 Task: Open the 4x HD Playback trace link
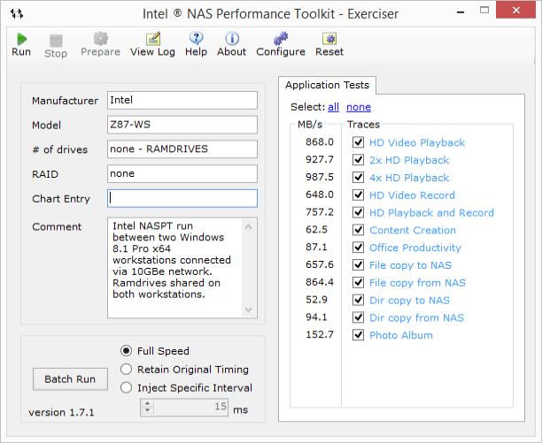click(409, 178)
